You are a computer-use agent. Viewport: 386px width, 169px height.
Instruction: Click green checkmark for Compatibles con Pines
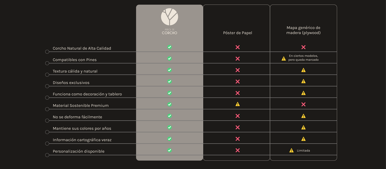[170, 59]
